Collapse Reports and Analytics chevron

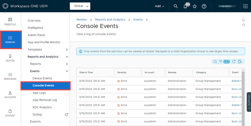pyautogui.click(x=67, y=57)
